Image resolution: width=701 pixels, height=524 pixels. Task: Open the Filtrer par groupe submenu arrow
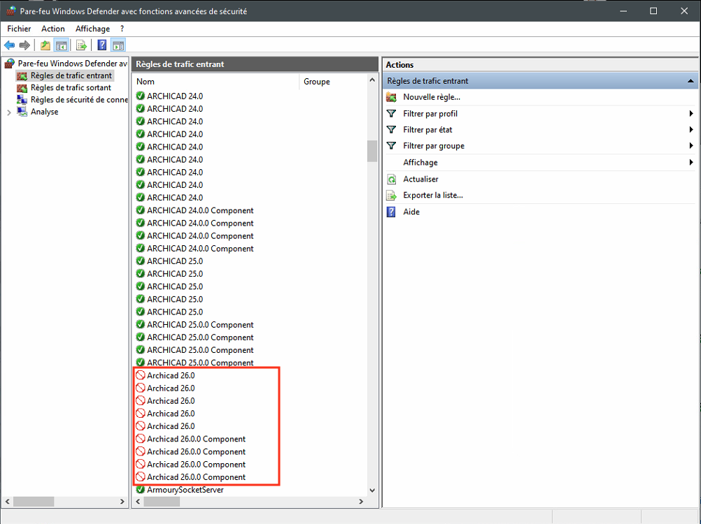pos(691,146)
